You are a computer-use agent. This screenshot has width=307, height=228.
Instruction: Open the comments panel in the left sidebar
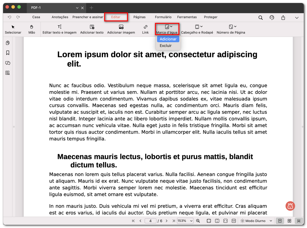point(7,63)
